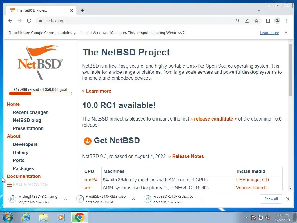Screen dimensions: 297x223
Task: View site info via padlock icon
Action: (40, 21)
